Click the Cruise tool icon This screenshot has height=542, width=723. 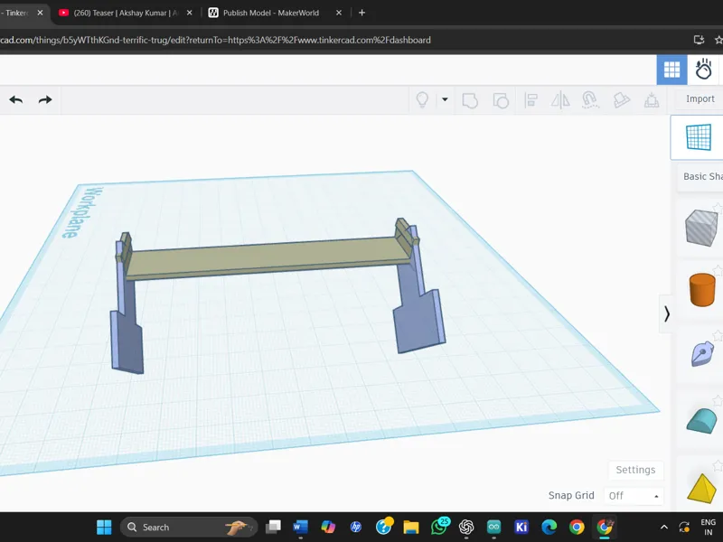tap(590, 100)
